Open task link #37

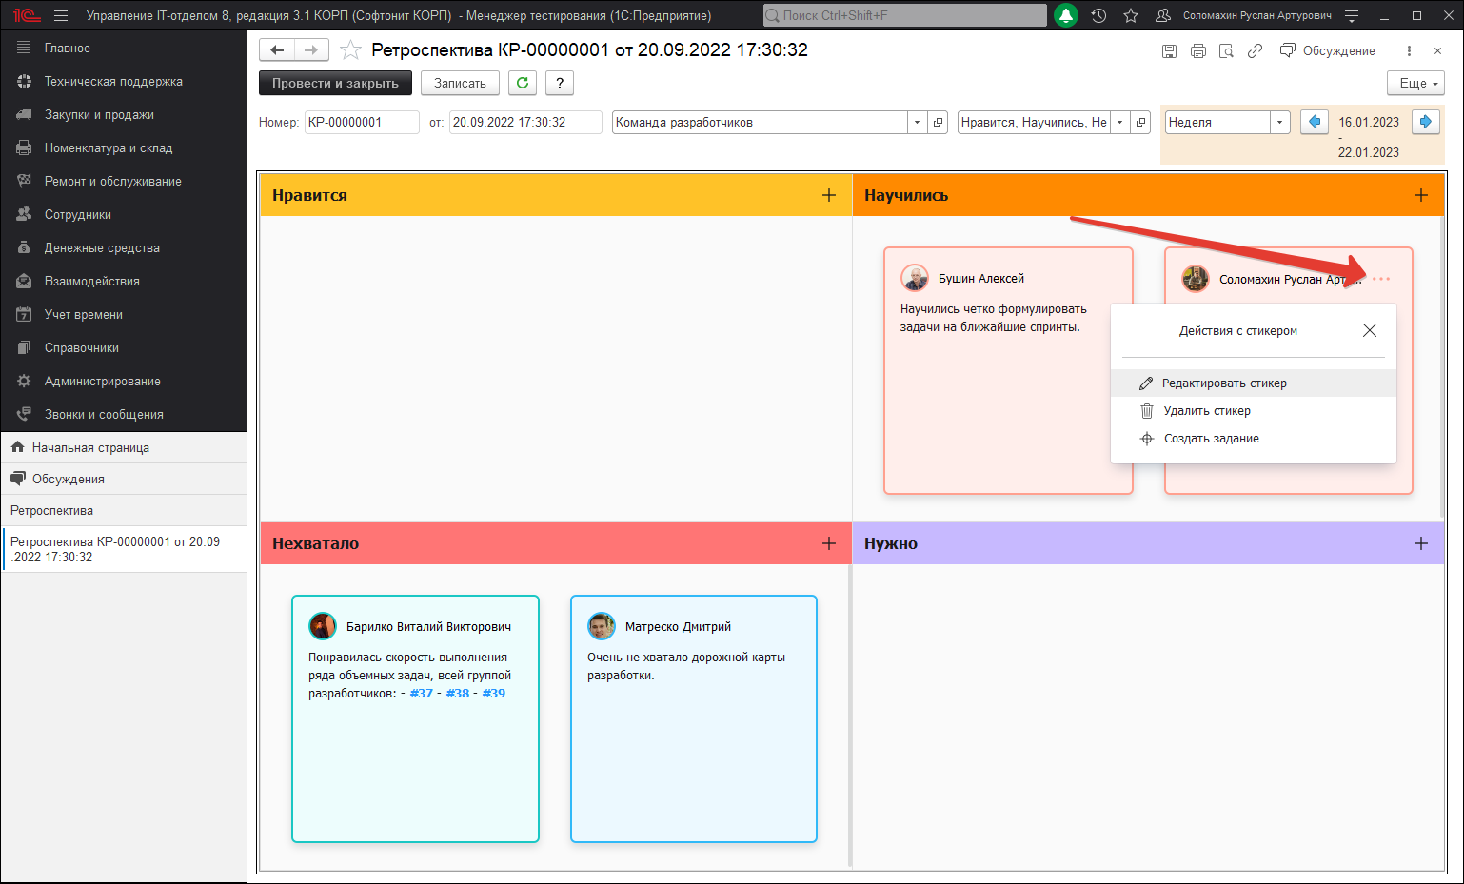click(x=421, y=694)
